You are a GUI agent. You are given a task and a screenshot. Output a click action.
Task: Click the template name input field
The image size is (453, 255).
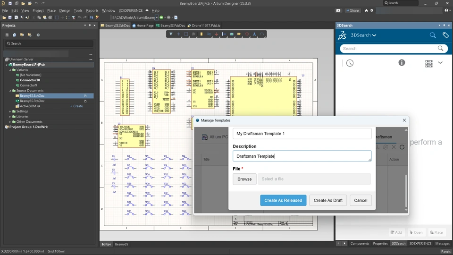pyautogui.click(x=302, y=134)
